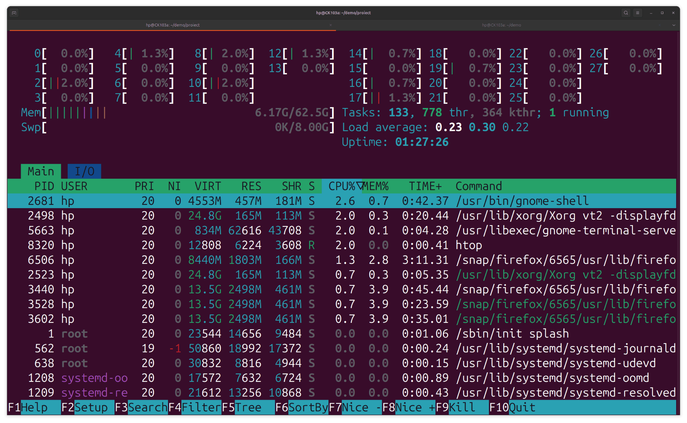Select the firefox process with PID 6506
This screenshot has width=687, height=423.
pyautogui.click(x=342, y=260)
